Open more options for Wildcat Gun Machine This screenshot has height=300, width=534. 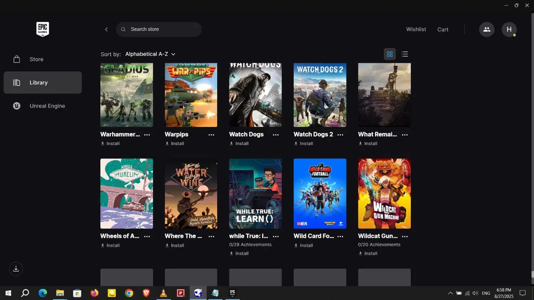pyautogui.click(x=405, y=236)
